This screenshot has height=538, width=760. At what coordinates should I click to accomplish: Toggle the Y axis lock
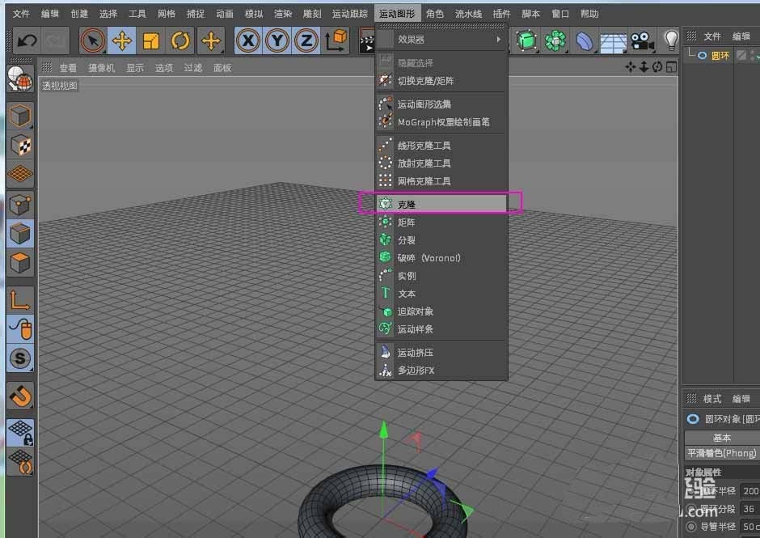277,39
